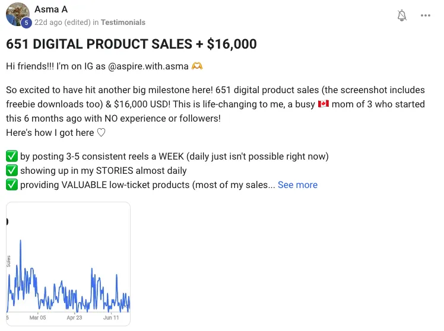This screenshot has height=331, width=444.
Task: Click the level 5 badge on avatar
Action: pyautogui.click(x=26, y=23)
